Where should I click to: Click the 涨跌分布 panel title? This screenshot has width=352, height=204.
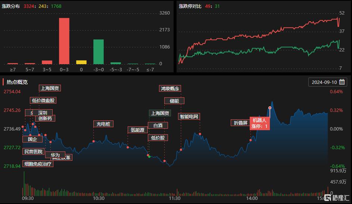[x=11, y=6]
